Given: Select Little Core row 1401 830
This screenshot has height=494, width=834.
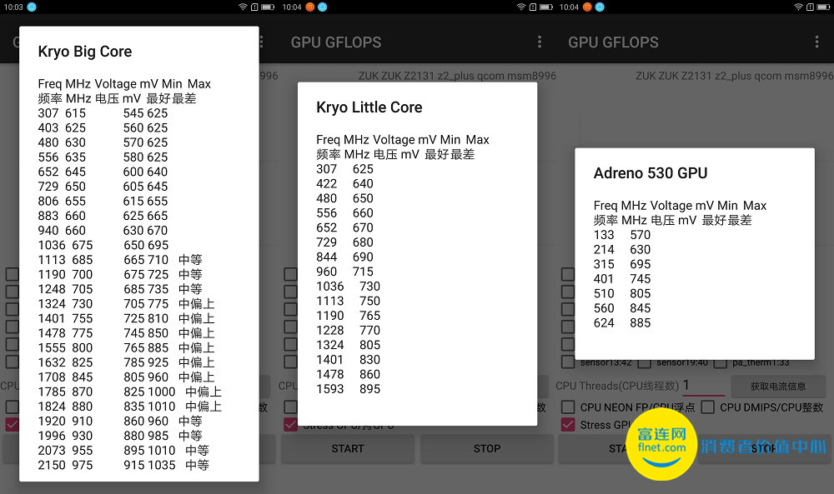Looking at the screenshot, I should coord(349,360).
